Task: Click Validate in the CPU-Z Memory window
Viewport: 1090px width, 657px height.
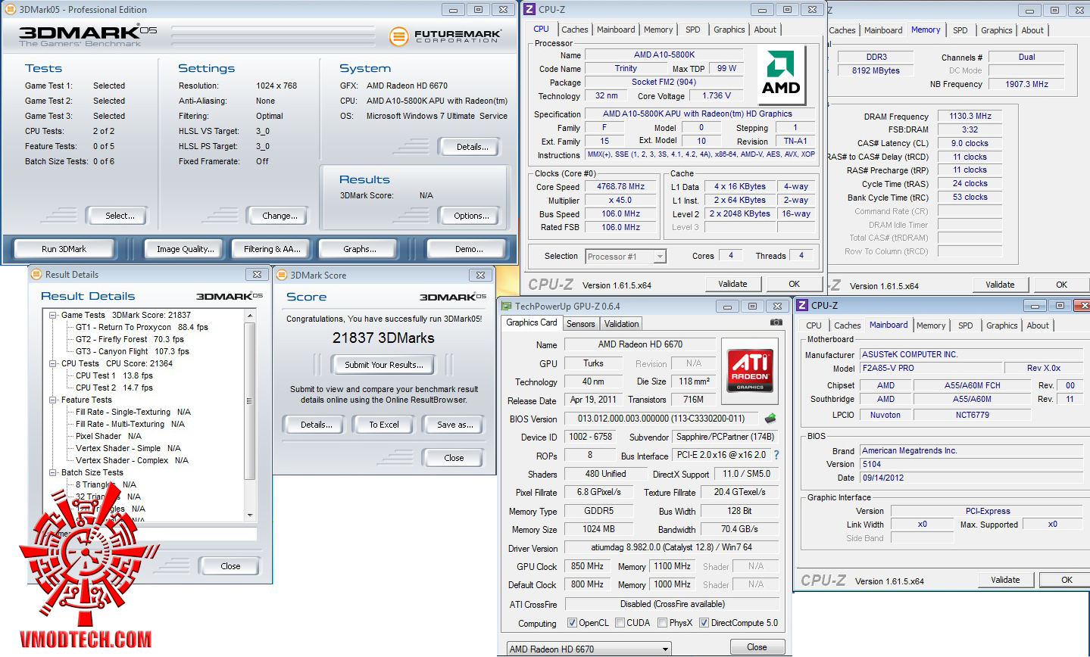Action: pyautogui.click(x=1000, y=285)
